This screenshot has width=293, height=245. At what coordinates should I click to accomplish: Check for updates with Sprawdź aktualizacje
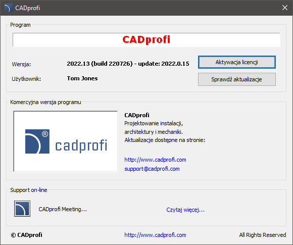point(237,79)
